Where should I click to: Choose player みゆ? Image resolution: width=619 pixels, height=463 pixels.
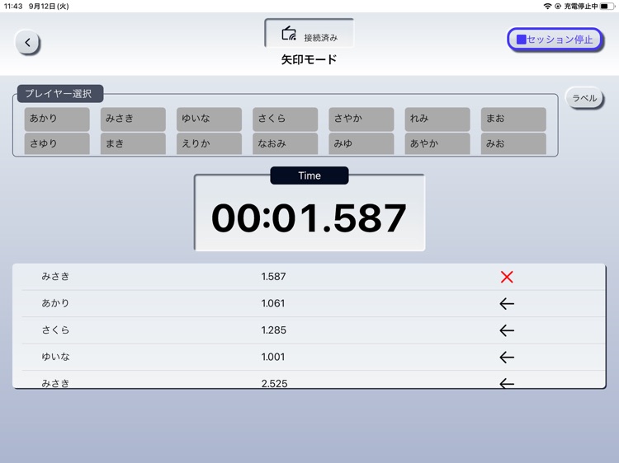[x=361, y=143]
